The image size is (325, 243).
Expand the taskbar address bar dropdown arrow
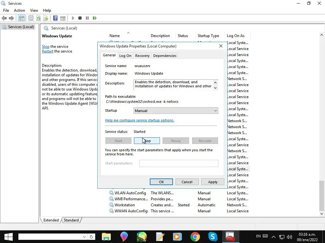pos(84,237)
